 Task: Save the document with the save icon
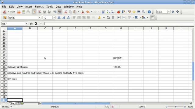click(x=23, y=12)
